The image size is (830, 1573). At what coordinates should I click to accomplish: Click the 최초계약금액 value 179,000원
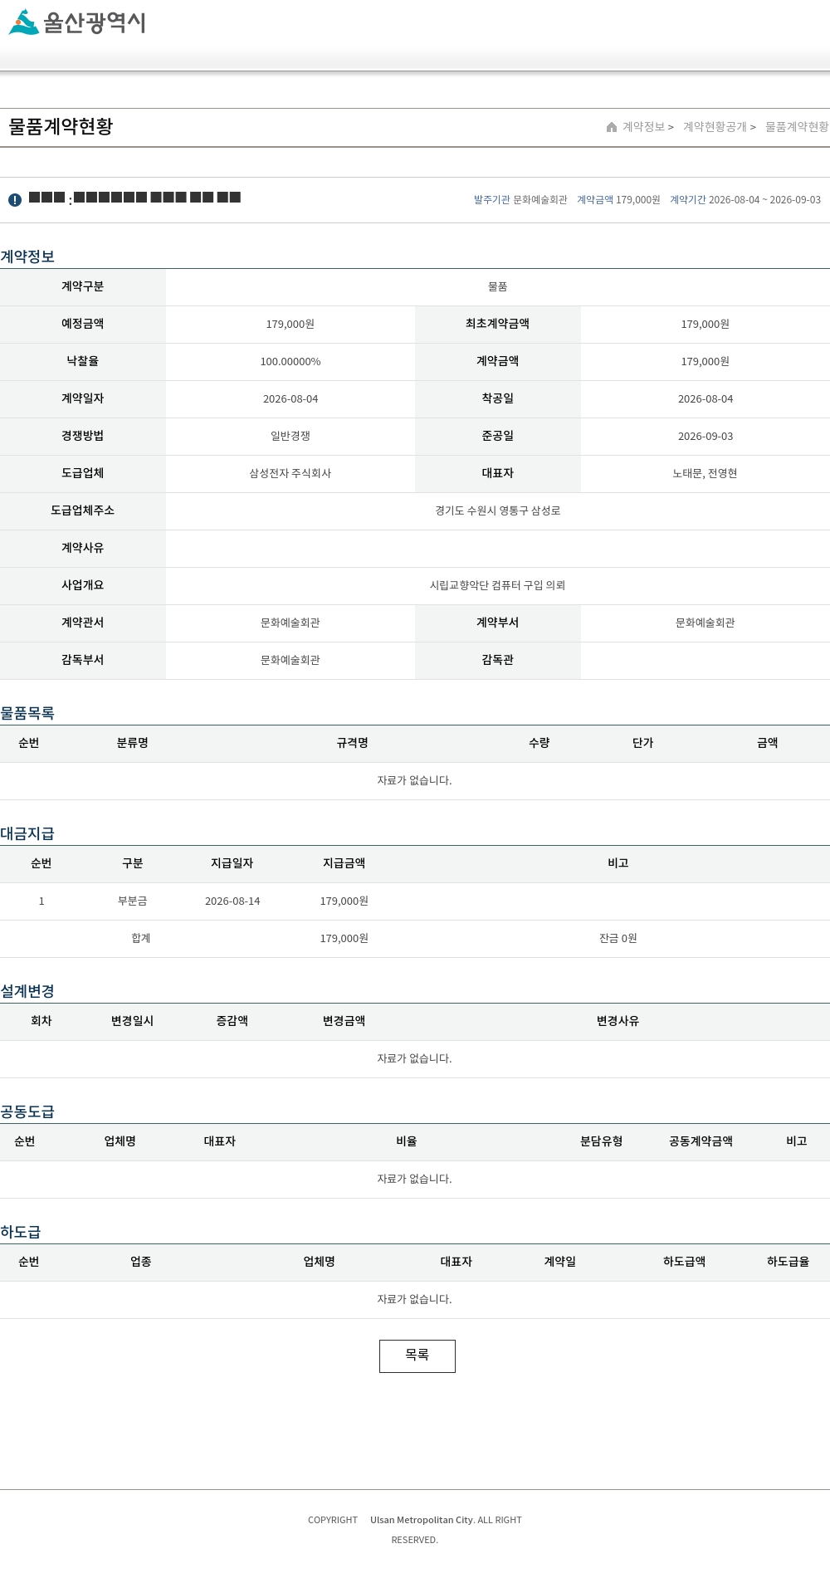705,325
